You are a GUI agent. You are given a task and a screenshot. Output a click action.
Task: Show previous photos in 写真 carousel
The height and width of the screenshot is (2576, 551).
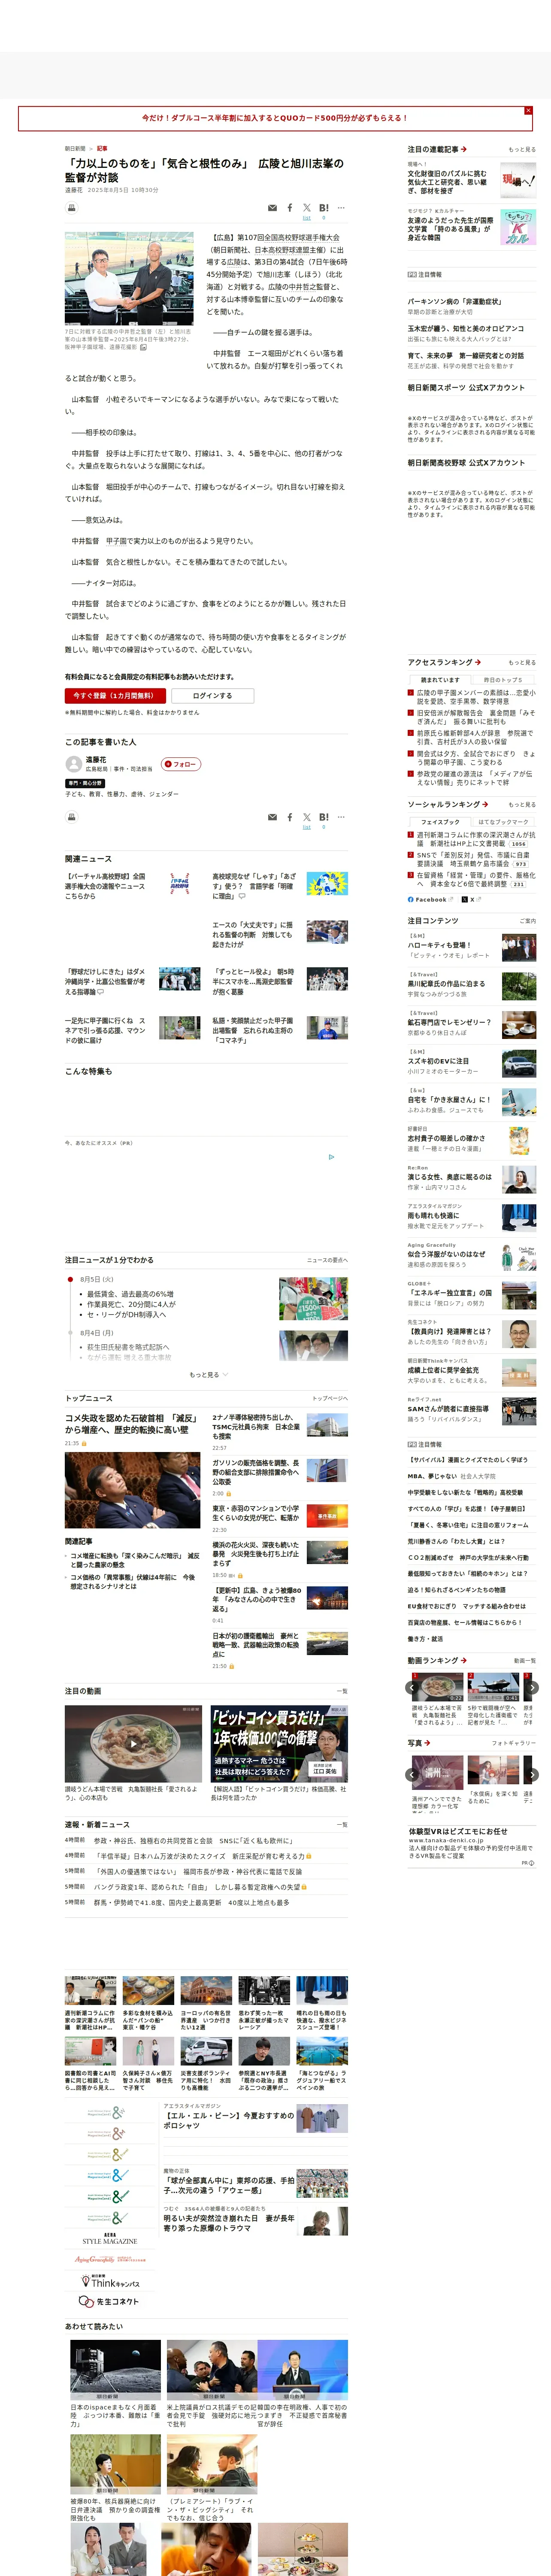pyautogui.click(x=413, y=1775)
